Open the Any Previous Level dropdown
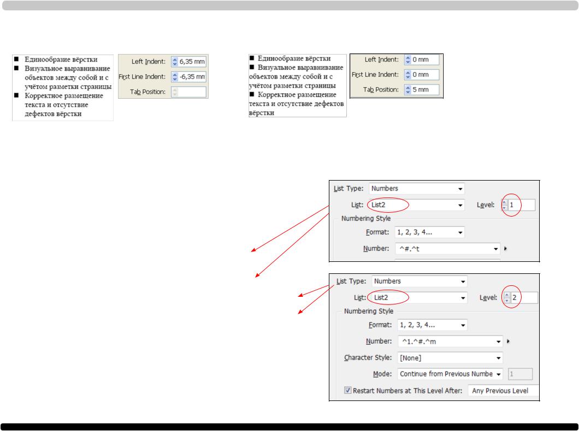Viewport: 579px width, 431px height. (504, 391)
